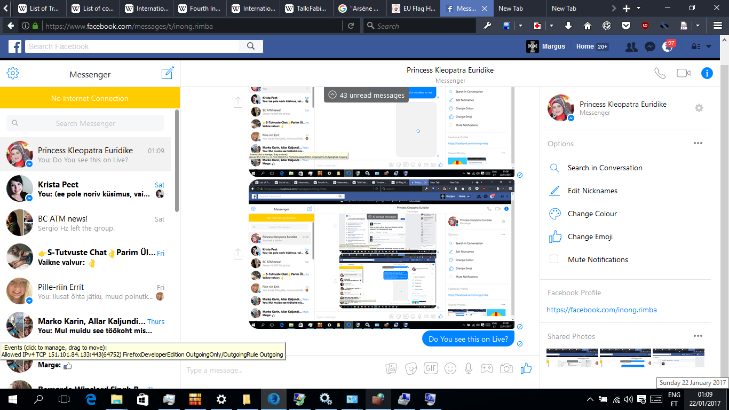Click the Facebook logo

[x=15, y=46]
